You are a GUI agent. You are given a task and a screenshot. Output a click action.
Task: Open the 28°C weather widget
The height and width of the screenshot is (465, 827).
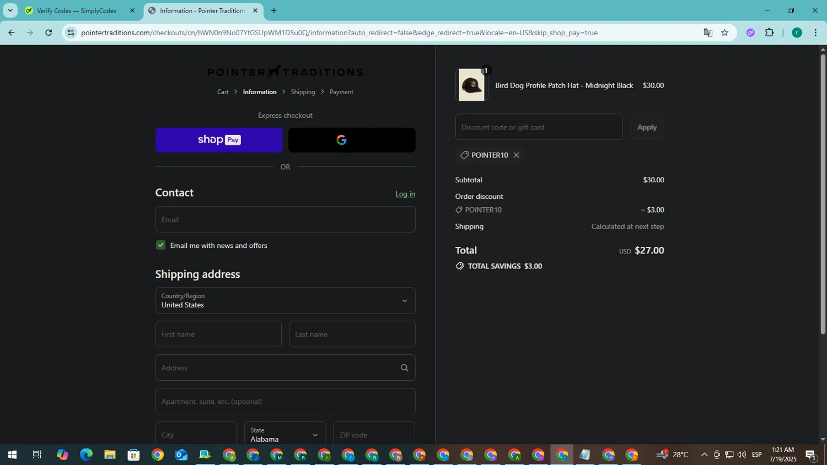click(x=673, y=455)
